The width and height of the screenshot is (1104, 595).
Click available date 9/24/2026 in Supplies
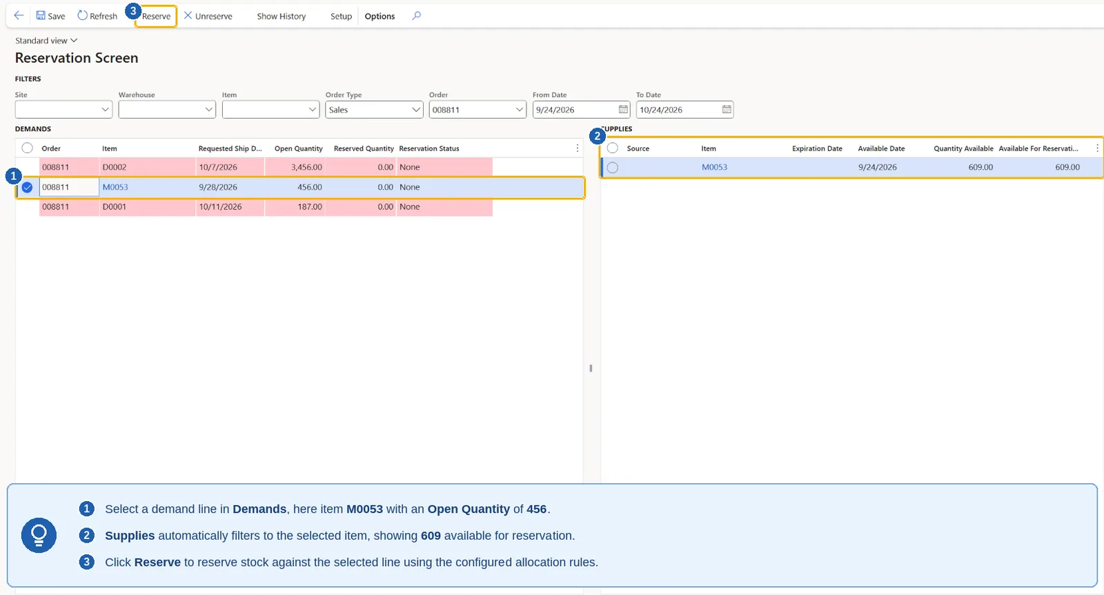click(x=878, y=167)
